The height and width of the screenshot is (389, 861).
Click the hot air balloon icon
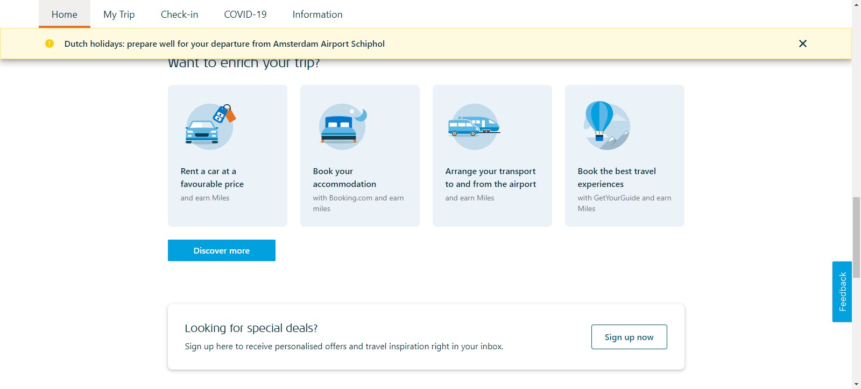[606, 126]
